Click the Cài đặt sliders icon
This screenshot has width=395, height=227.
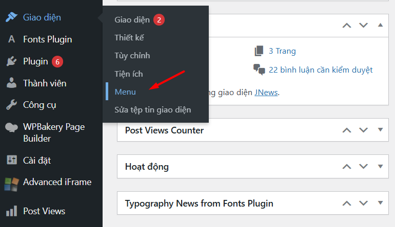coord(12,160)
